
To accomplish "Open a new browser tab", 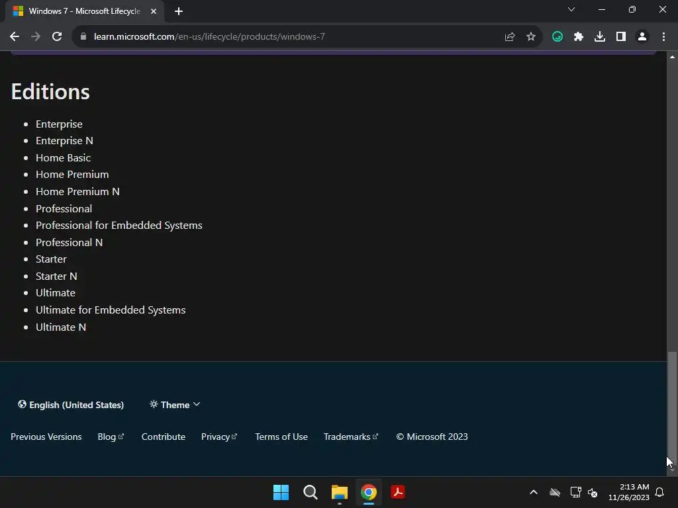I will click(179, 11).
